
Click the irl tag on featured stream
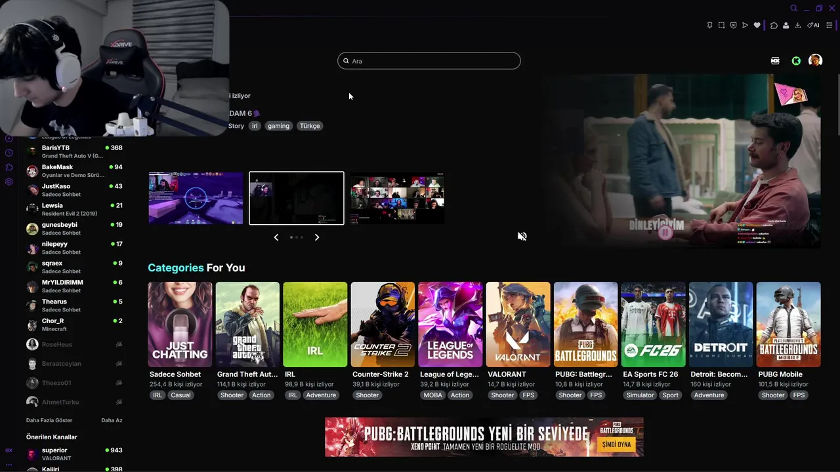(x=255, y=126)
